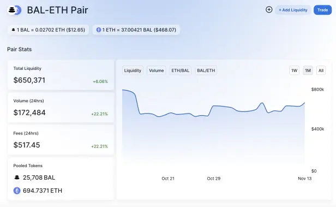The width and height of the screenshot is (336, 207).
Task: Click the ETH icon in the price pill
Action: click(99, 30)
